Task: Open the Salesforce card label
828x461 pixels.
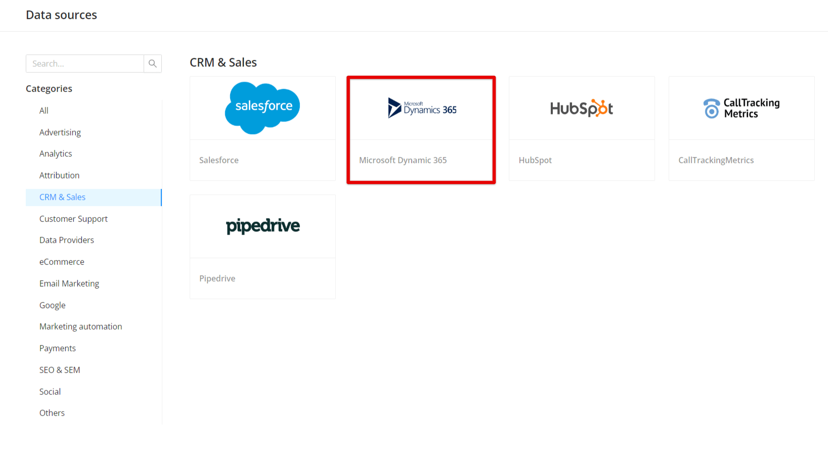Action: (x=219, y=160)
